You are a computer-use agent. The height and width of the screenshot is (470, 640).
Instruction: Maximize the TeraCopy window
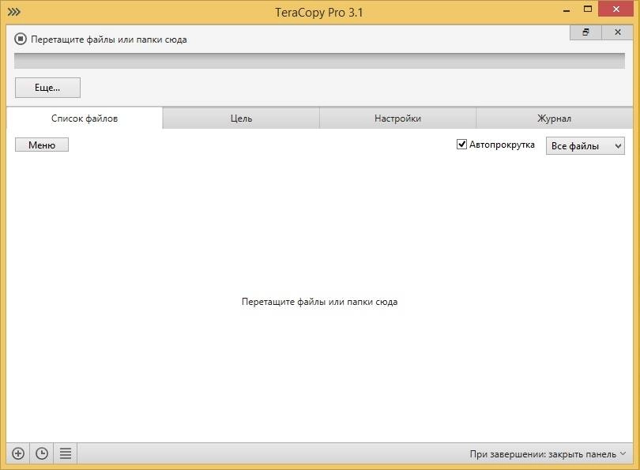tap(588, 9)
